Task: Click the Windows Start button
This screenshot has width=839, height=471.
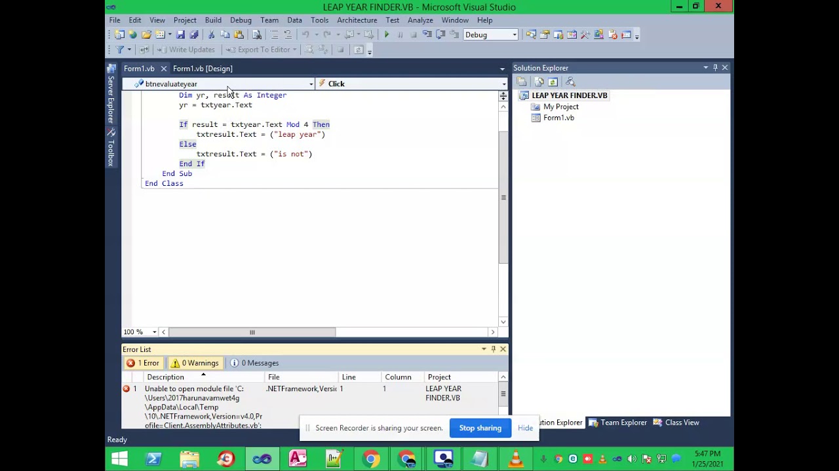Action: [119, 459]
